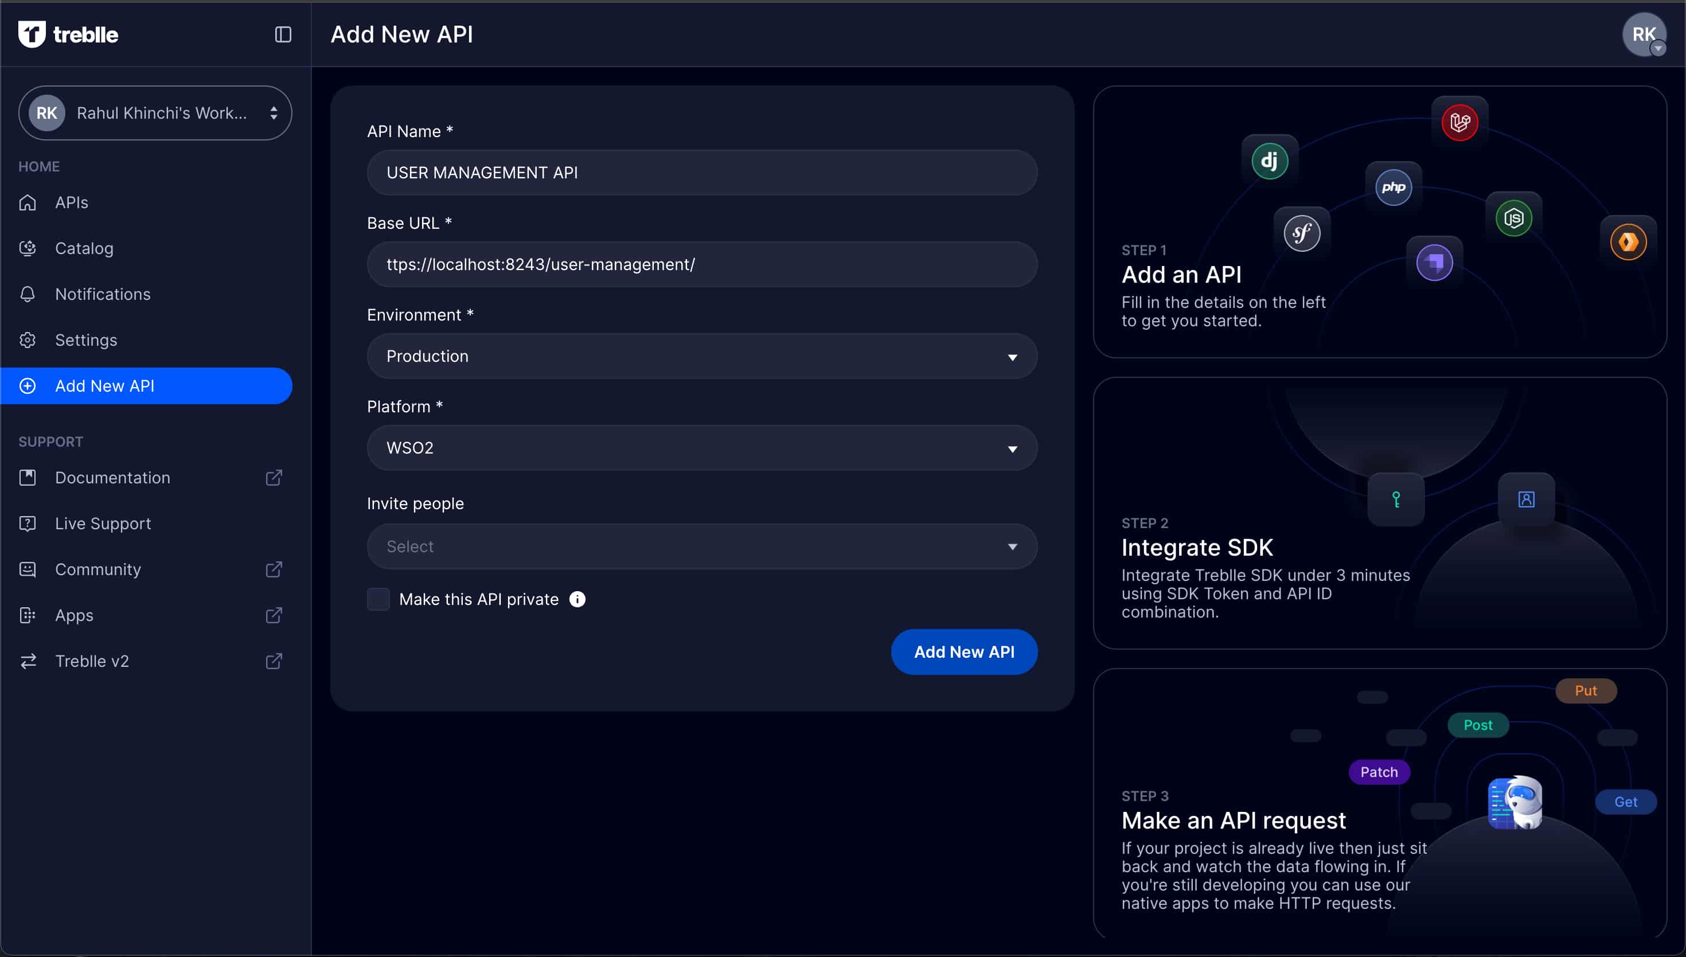
Task: Submit with the Add New API button
Action: (x=964, y=652)
